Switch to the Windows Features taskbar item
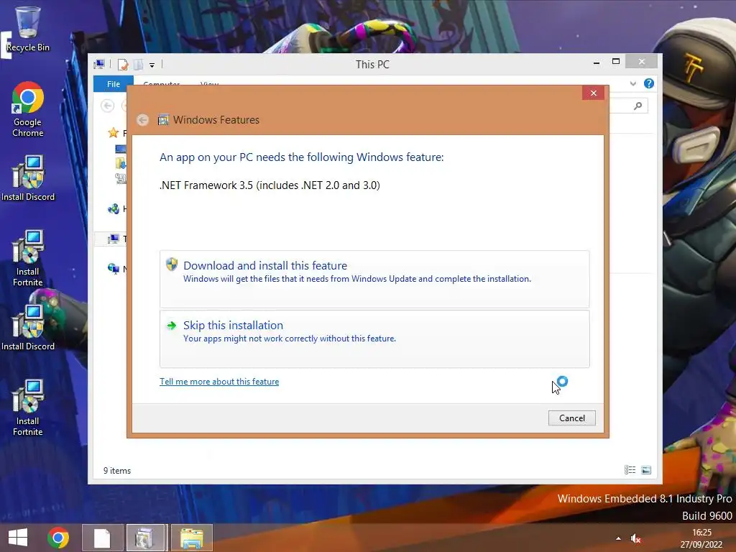Image resolution: width=736 pixels, height=552 pixels. coord(145,538)
